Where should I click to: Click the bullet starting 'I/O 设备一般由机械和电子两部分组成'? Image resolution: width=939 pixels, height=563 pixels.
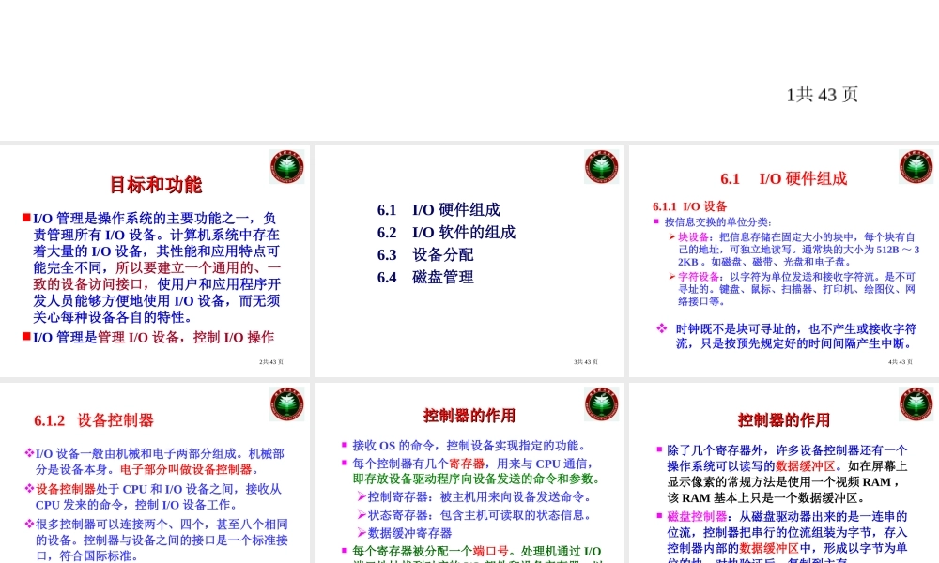160,462
